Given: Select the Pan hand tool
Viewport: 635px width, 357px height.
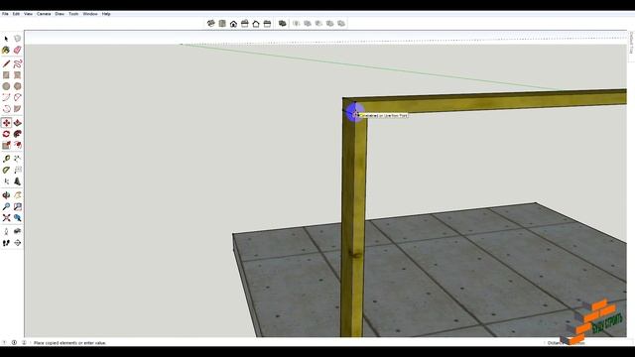Looking at the screenshot, I should [18, 195].
